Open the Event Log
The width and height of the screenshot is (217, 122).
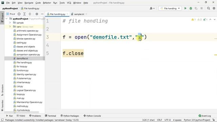point(205,116)
